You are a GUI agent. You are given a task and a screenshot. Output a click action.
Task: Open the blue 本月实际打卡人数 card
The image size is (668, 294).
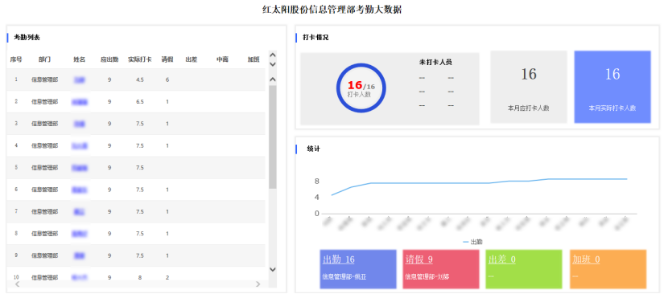[612, 88]
